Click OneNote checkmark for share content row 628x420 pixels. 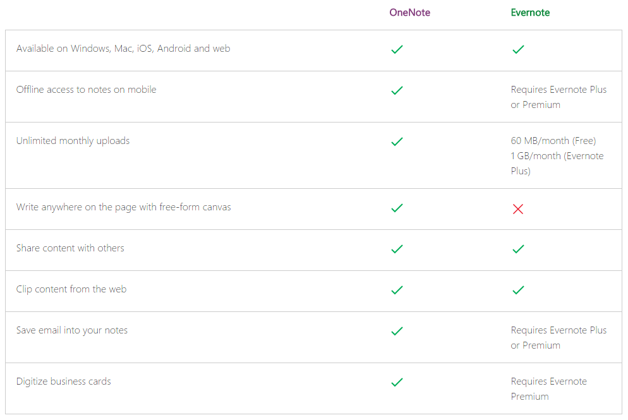[397, 249]
